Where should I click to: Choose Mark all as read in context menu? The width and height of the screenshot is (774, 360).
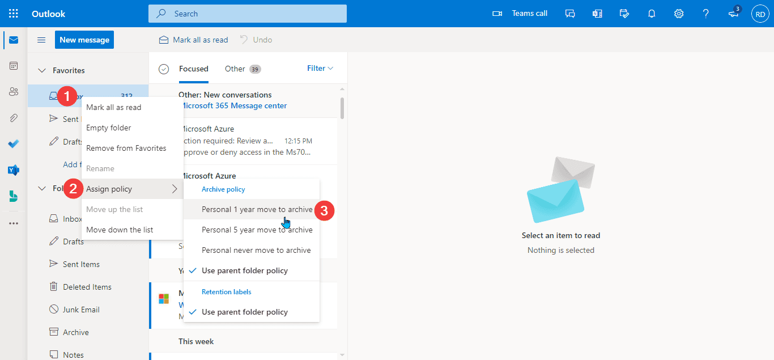point(133,107)
